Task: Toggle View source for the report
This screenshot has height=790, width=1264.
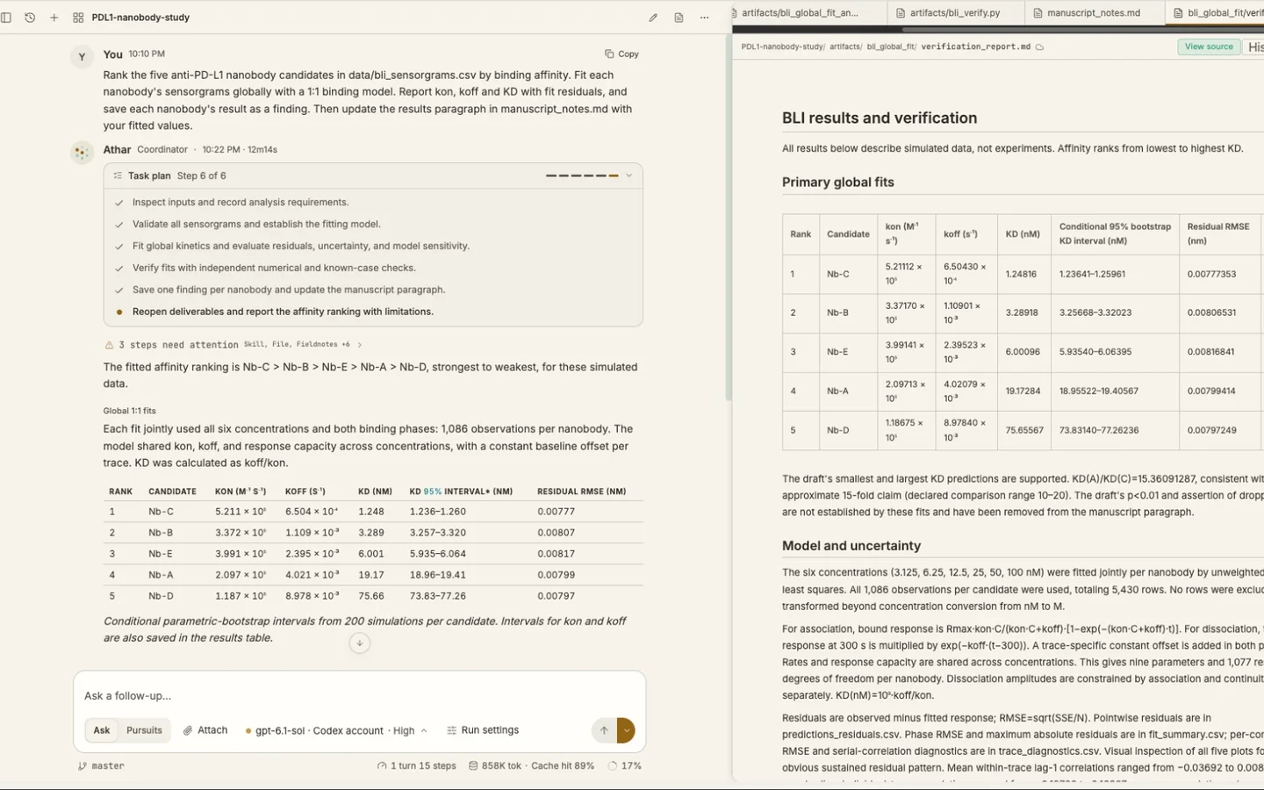Action: [x=1209, y=47]
